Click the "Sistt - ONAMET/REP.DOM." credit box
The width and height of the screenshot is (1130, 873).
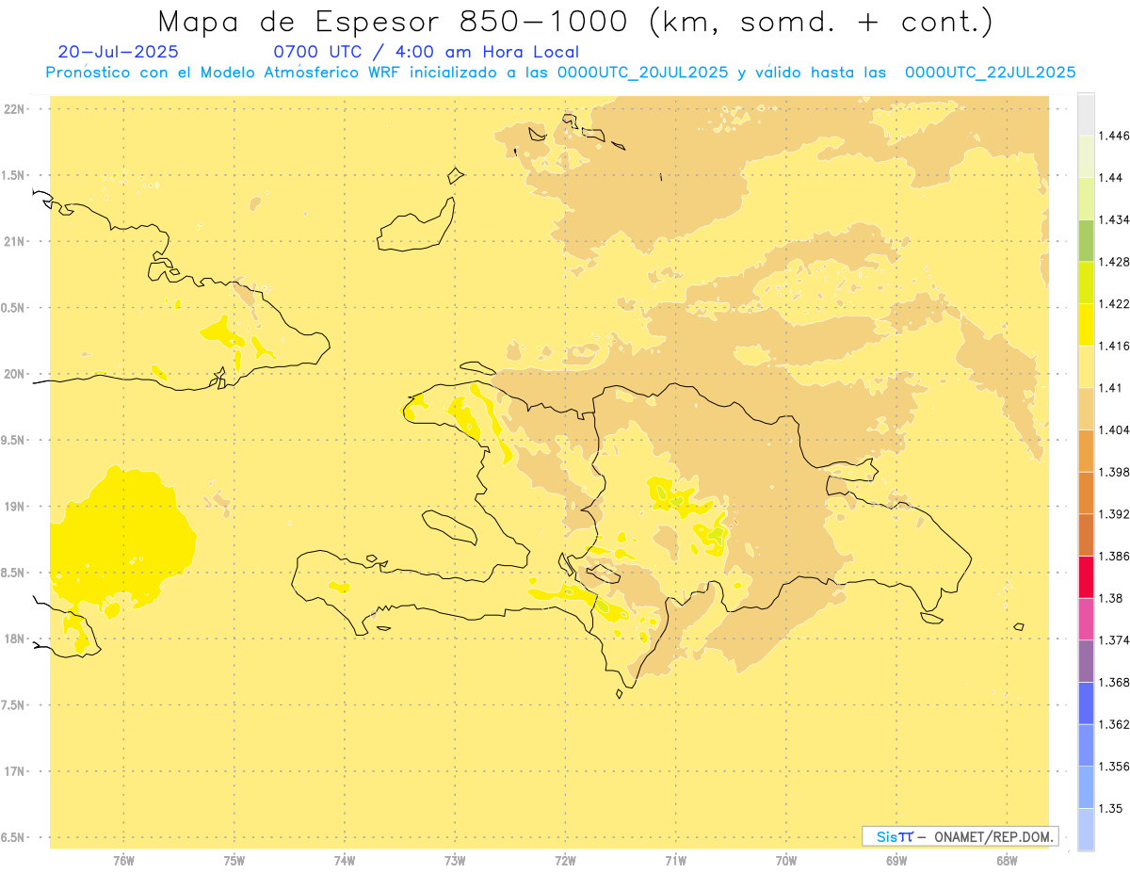[960, 836]
